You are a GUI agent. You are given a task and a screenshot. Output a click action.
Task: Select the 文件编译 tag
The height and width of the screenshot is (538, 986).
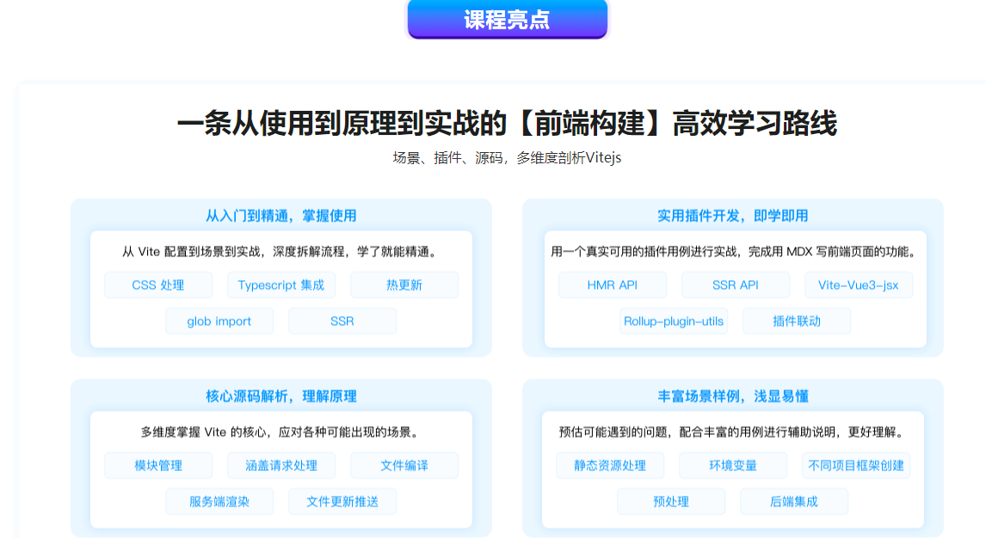[404, 465]
